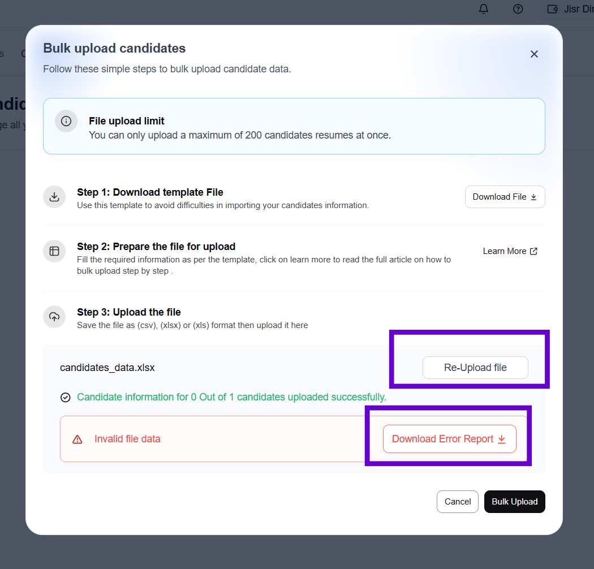Click the green candidates uploaded successfully message
Viewport: 594px width, 569px height.
tap(231, 397)
